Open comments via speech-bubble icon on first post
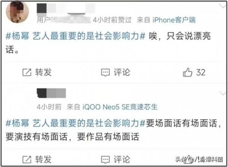The image size is (228, 167). click(105, 72)
